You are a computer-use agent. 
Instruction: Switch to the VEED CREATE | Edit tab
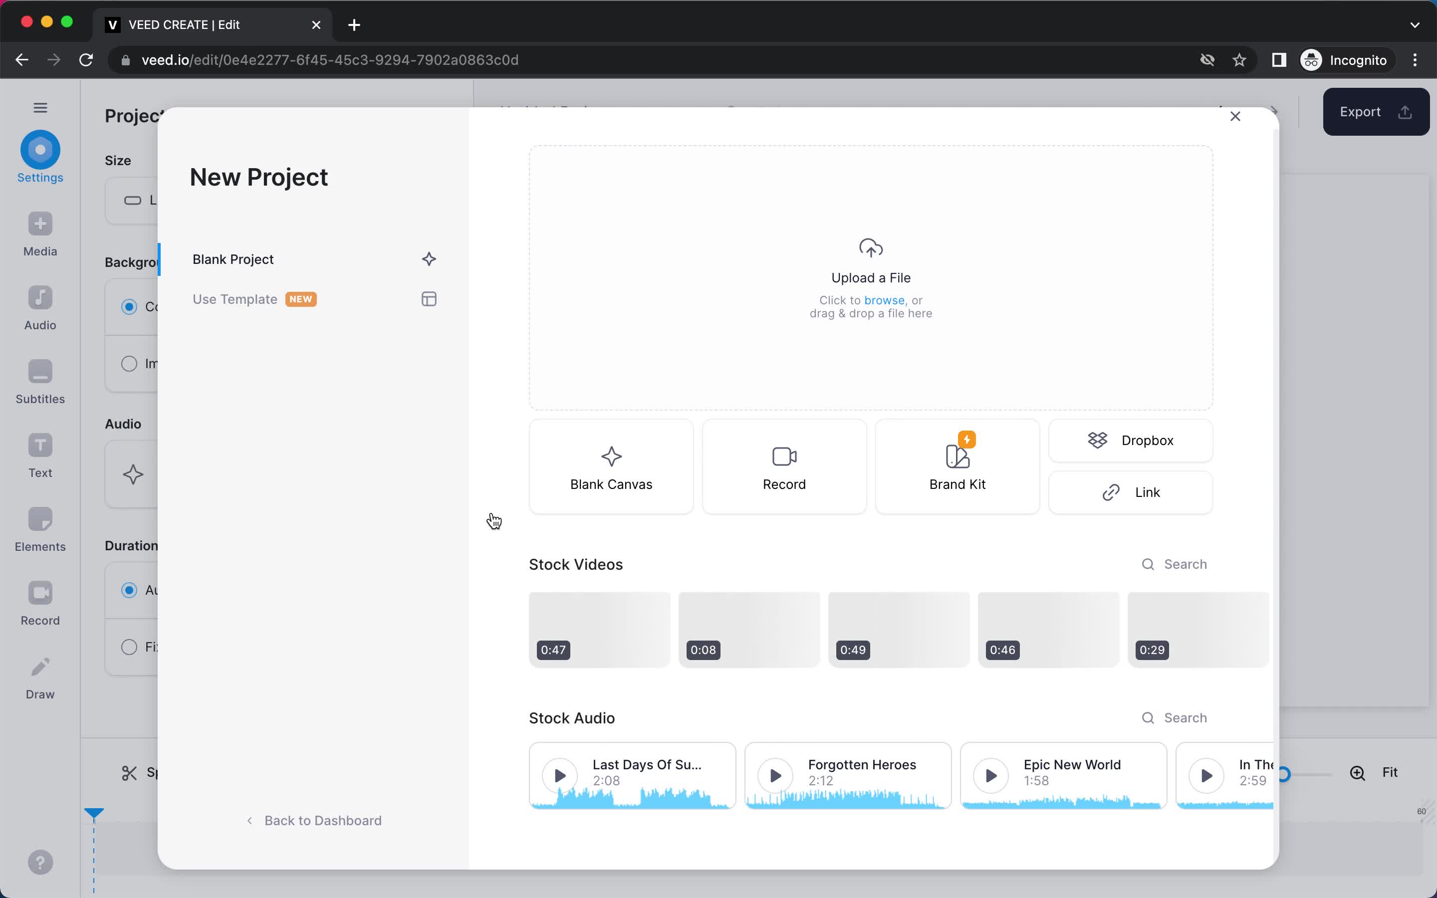[213, 25]
